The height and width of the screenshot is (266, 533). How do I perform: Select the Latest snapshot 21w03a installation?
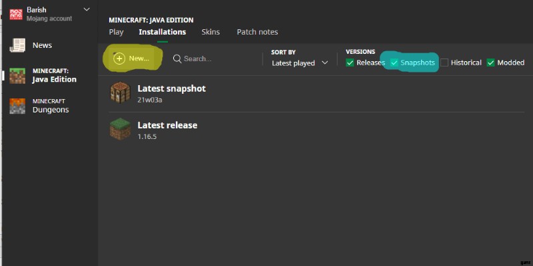171,94
